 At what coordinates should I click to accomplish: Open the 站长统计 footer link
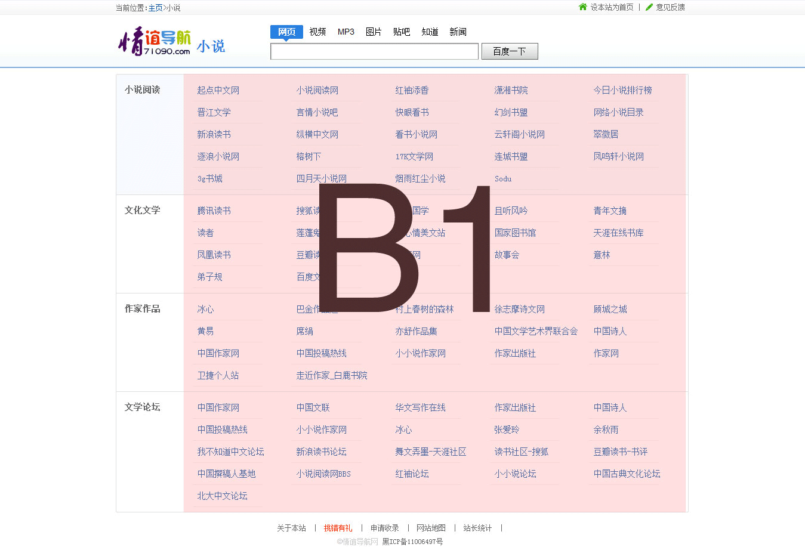pos(478,528)
